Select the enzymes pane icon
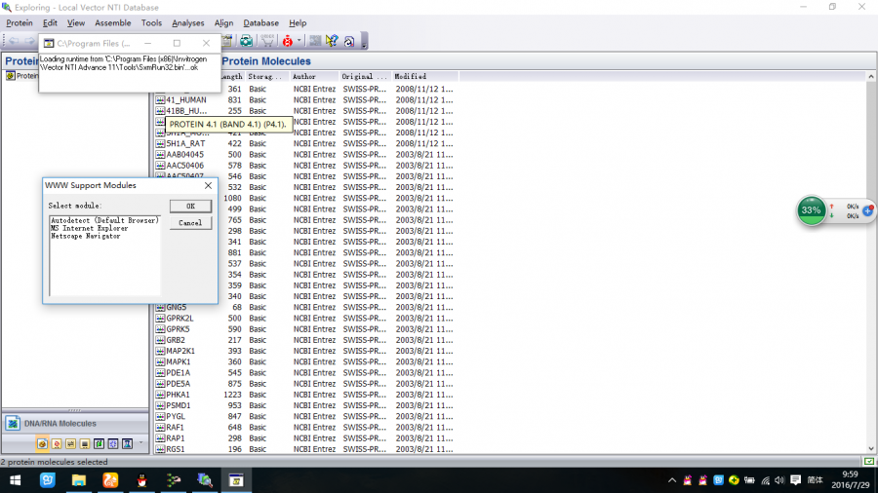Viewport: 878px width, 493px height. 57,444
